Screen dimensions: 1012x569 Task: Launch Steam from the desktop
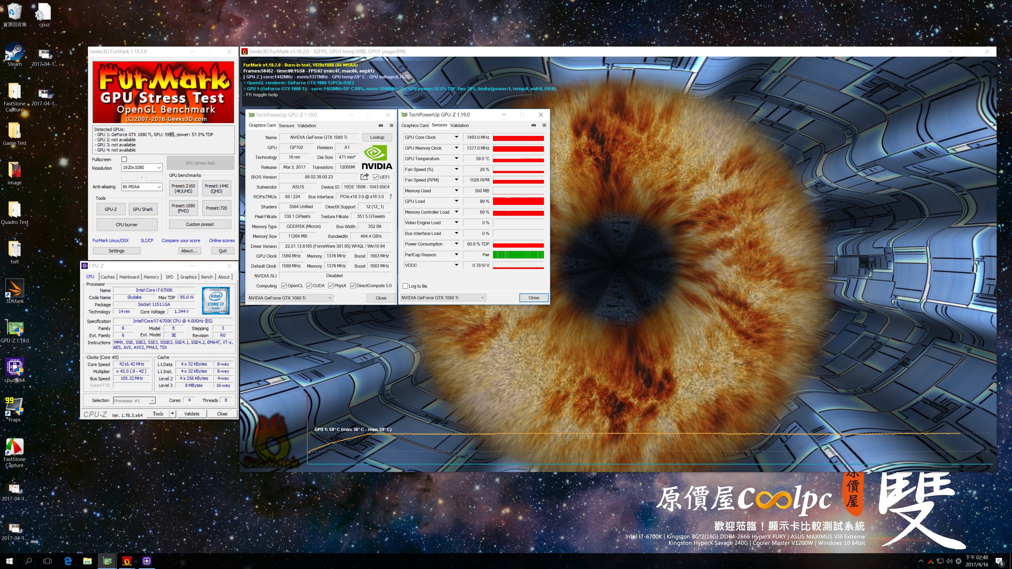pyautogui.click(x=14, y=55)
